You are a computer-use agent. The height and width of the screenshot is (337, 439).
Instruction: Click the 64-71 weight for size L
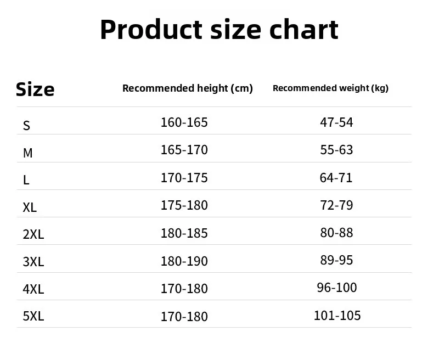pos(336,178)
